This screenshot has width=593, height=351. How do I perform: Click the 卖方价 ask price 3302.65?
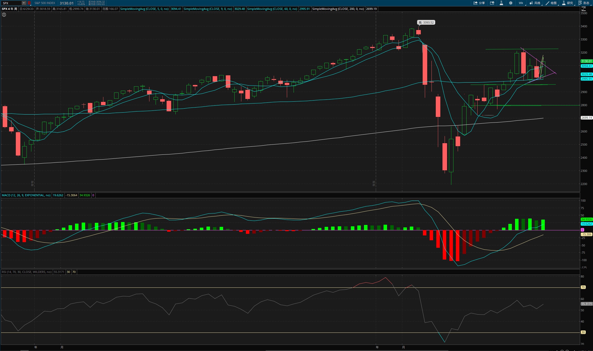97,4
